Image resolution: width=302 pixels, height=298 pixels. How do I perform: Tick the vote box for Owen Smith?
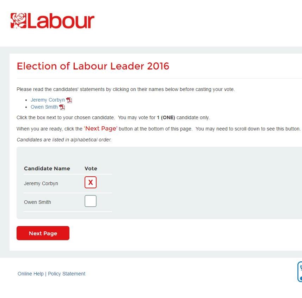pyautogui.click(x=91, y=201)
